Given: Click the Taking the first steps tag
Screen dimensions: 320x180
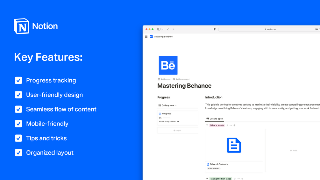Looking at the screenshot, I should (x=221, y=179).
